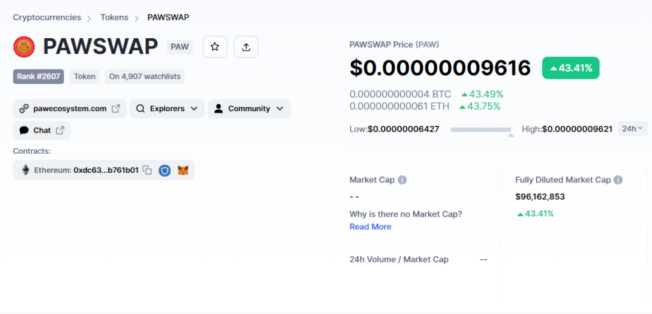Click the person icon in Community

(x=218, y=109)
